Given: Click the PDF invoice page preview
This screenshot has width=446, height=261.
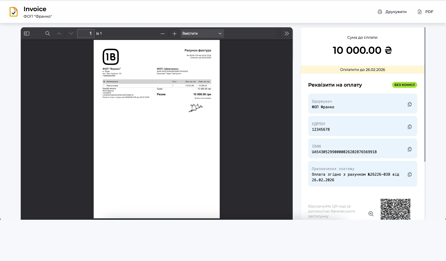Looking at the screenshot, I should click(x=157, y=129).
